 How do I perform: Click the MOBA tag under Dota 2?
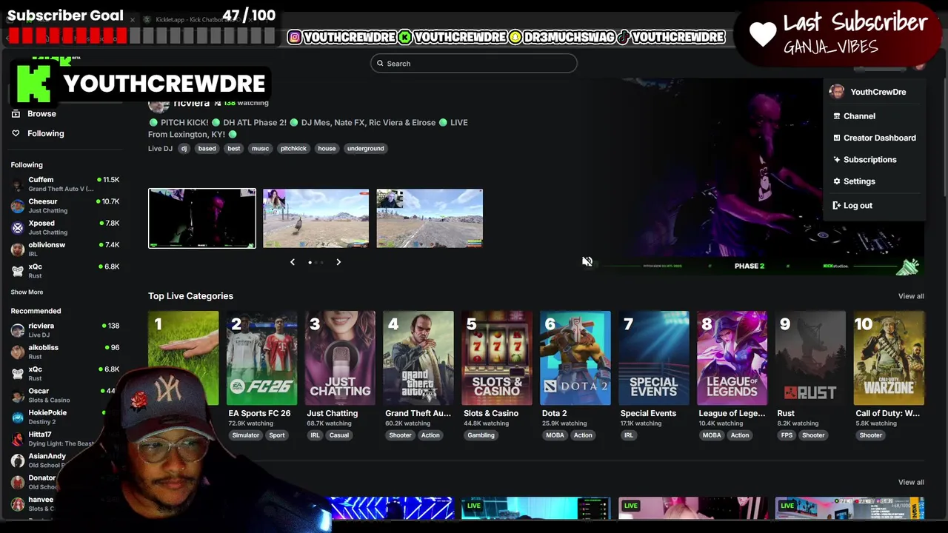(555, 435)
